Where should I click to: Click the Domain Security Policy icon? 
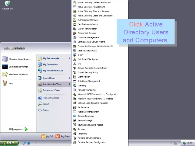[75, 72]
